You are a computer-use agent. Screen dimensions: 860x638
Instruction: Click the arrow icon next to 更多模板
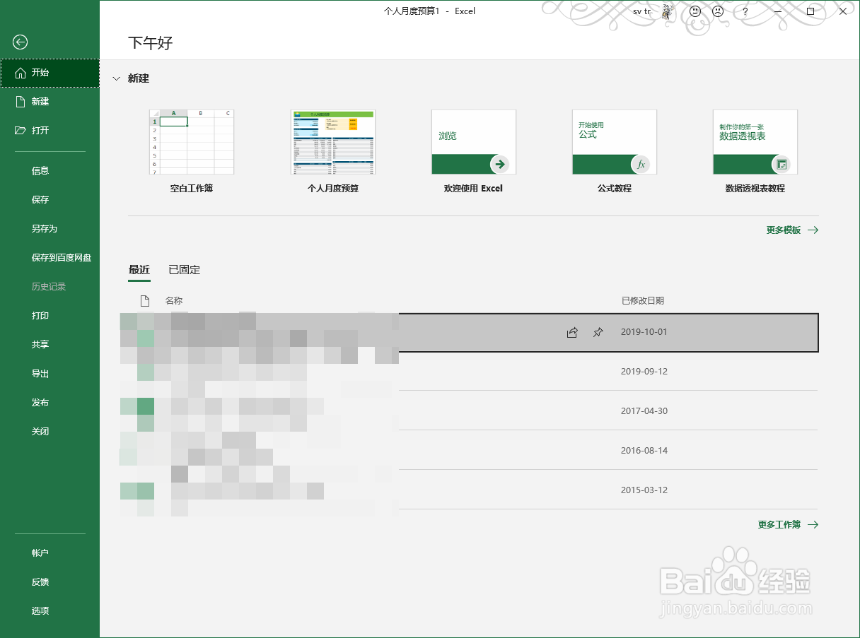pos(813,230)
